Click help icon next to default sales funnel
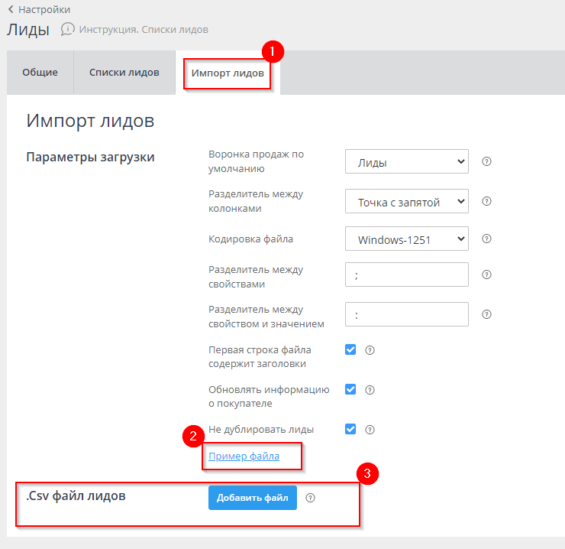565x549 pixels. 486,161
